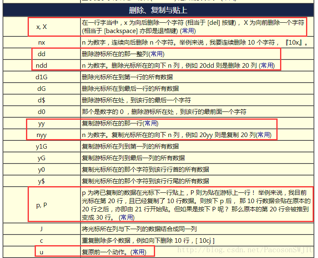This screenshot has height=258, width=318.
Task: Select the 'nyy' command cell
Action: pos(42,135)
